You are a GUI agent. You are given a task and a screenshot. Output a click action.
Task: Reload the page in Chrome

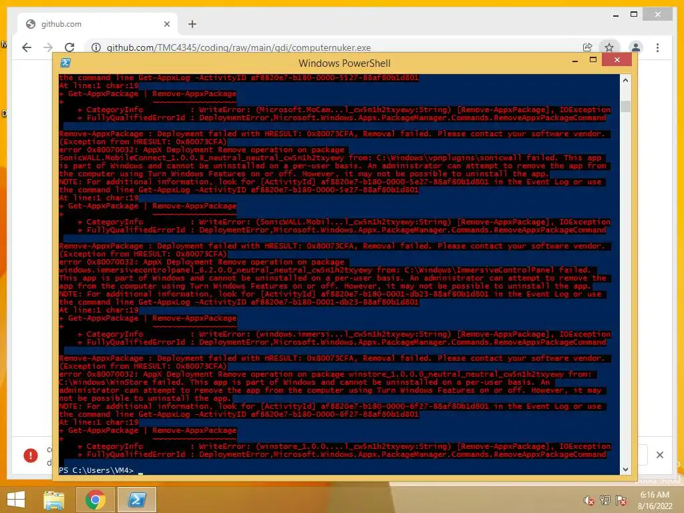point(69,47)
